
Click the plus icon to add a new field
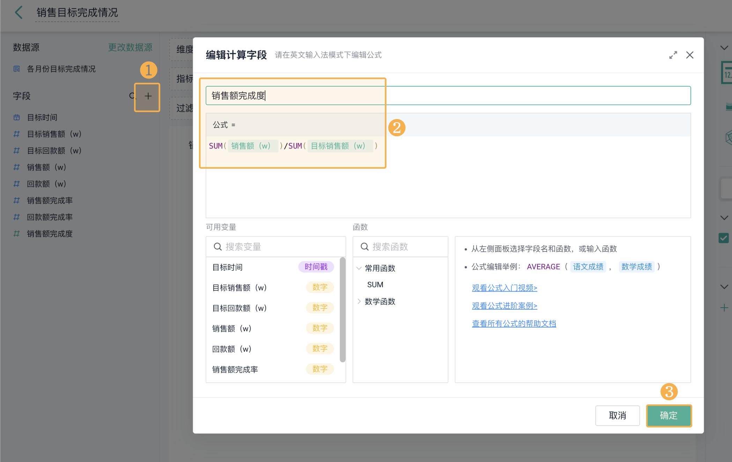coord(148,96)
